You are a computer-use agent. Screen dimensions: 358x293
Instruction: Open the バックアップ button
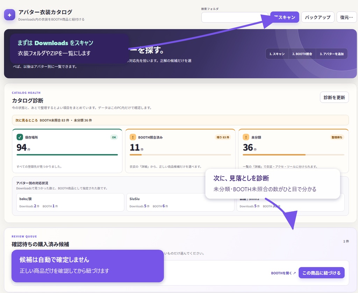pos(317,17)
